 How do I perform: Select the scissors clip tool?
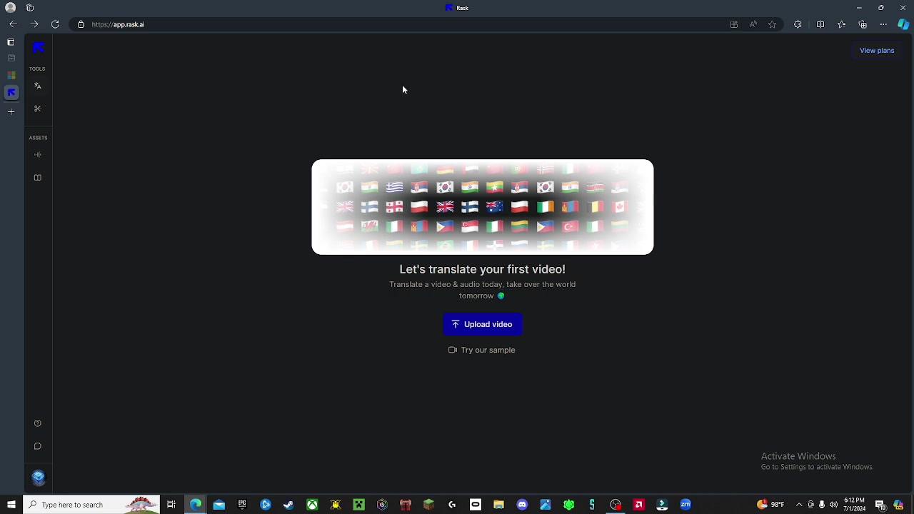click(38, 109)
